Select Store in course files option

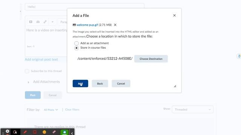pyautogui.click(x=76, y=48)
